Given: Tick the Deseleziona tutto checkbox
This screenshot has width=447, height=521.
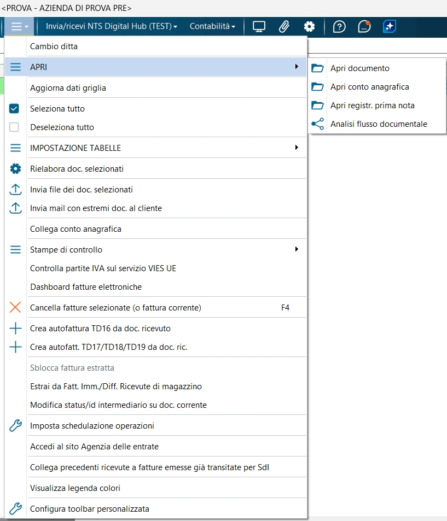Looking at the screenshot, I should 15,127.
